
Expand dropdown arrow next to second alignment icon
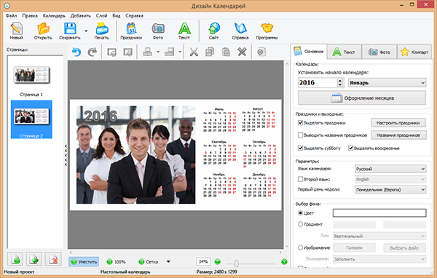180,52
